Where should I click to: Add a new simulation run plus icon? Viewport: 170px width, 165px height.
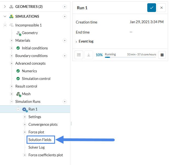pyautogui.click(x=65, y=101)
